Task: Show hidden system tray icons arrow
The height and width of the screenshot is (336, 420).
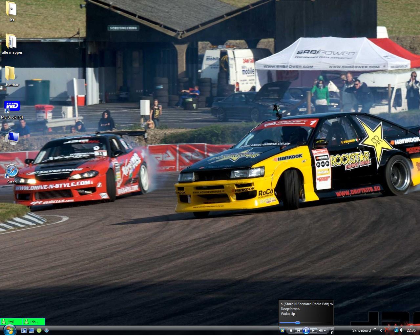Action: [381, 331]
